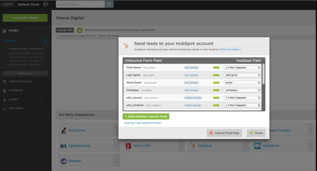Open utm_medium mapping dropdown
Viewport: 317px width, 171px height.
(x=242, y=105)
